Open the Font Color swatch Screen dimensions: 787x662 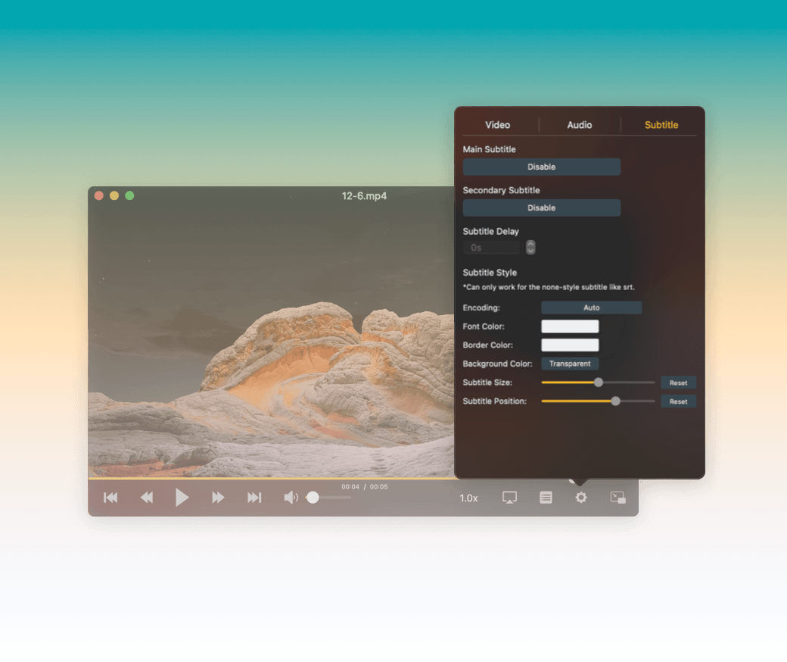(x=570, y=326)
